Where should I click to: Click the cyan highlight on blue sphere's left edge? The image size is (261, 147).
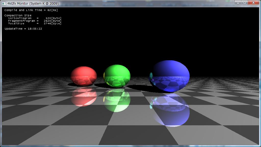click(151, 76)
